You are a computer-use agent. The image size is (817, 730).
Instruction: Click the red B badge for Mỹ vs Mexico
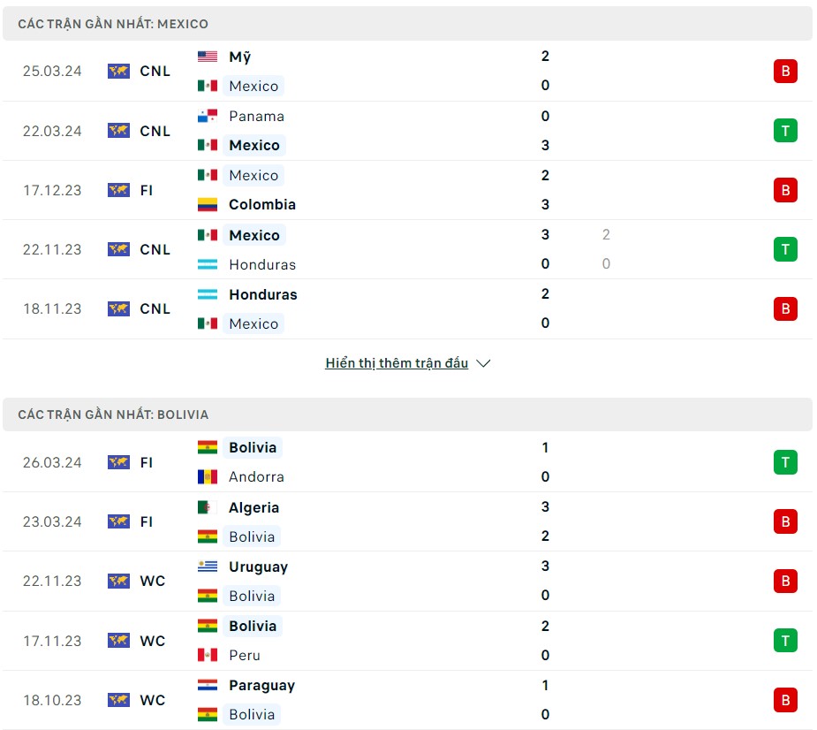pyautogui.click(x=784, y=72)
